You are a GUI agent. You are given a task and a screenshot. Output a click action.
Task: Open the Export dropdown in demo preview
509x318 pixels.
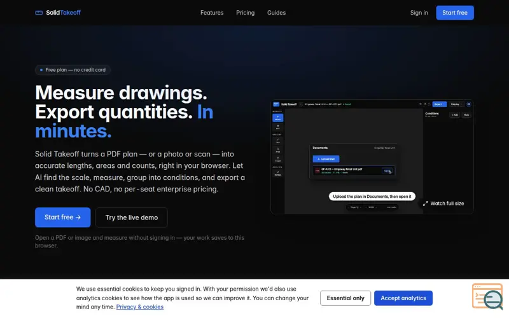click(439, 104)
